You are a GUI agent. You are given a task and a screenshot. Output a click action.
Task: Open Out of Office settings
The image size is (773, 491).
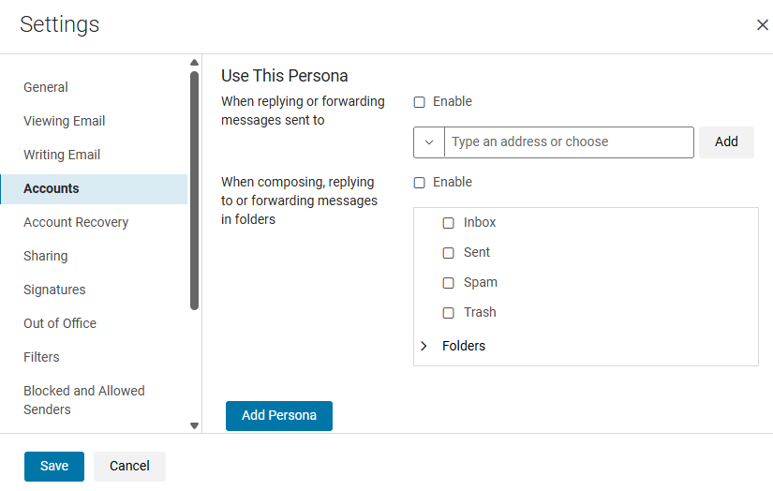(60, 323)
